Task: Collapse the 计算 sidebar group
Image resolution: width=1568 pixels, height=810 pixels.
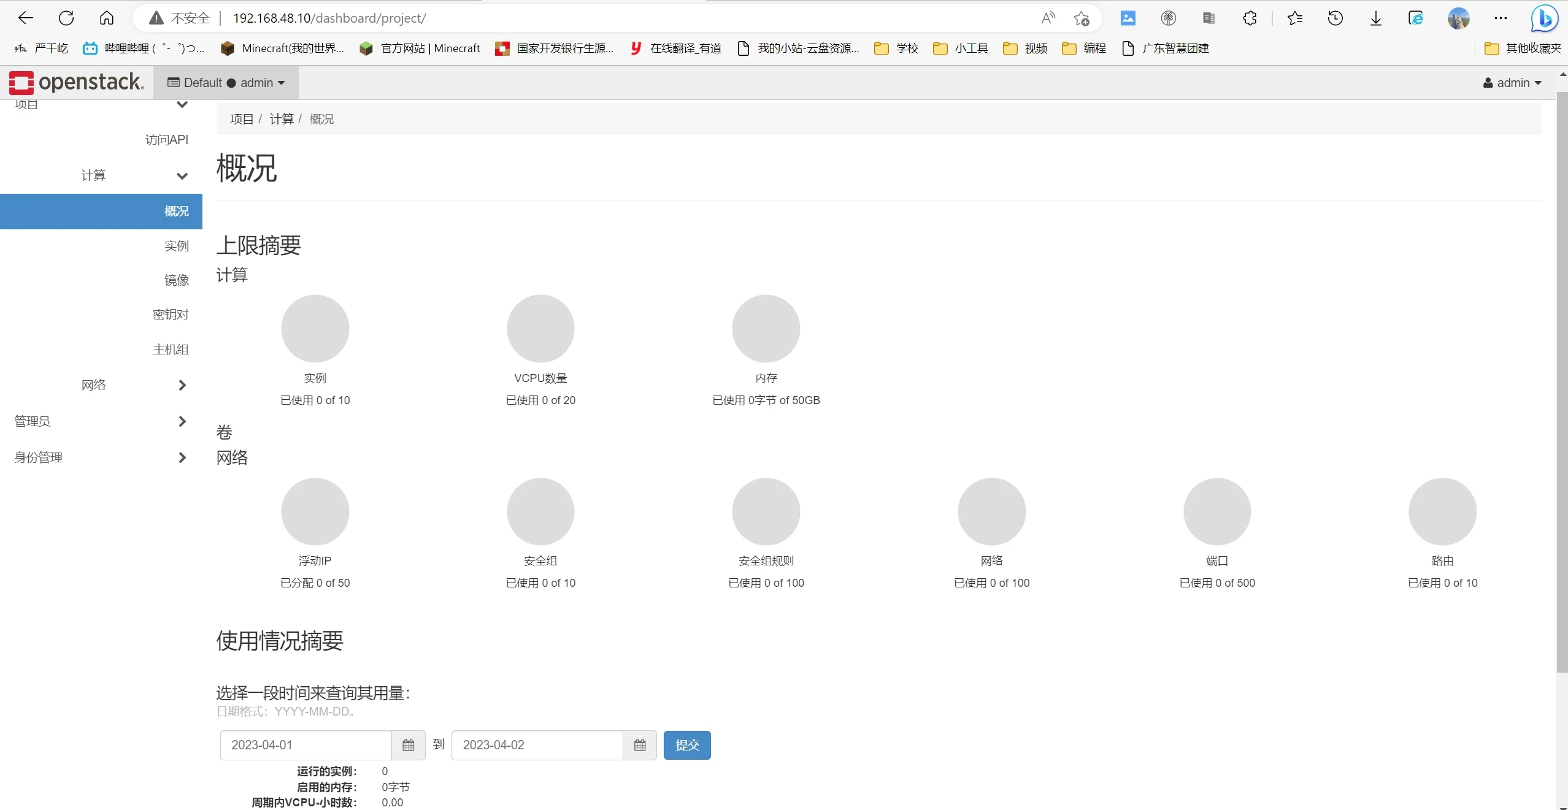Action: click(101, 175)
